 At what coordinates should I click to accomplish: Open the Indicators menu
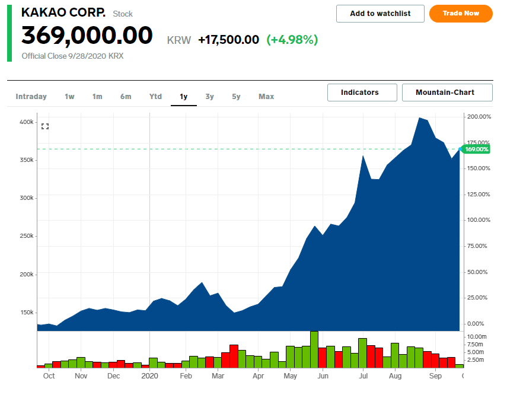pos(362,93)
